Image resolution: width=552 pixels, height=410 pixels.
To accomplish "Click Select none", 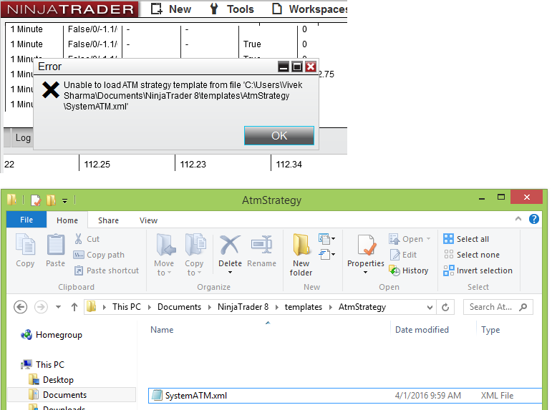I will 472,255.
